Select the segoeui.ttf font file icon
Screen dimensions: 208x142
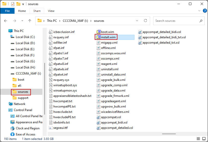tap(51, 128)
